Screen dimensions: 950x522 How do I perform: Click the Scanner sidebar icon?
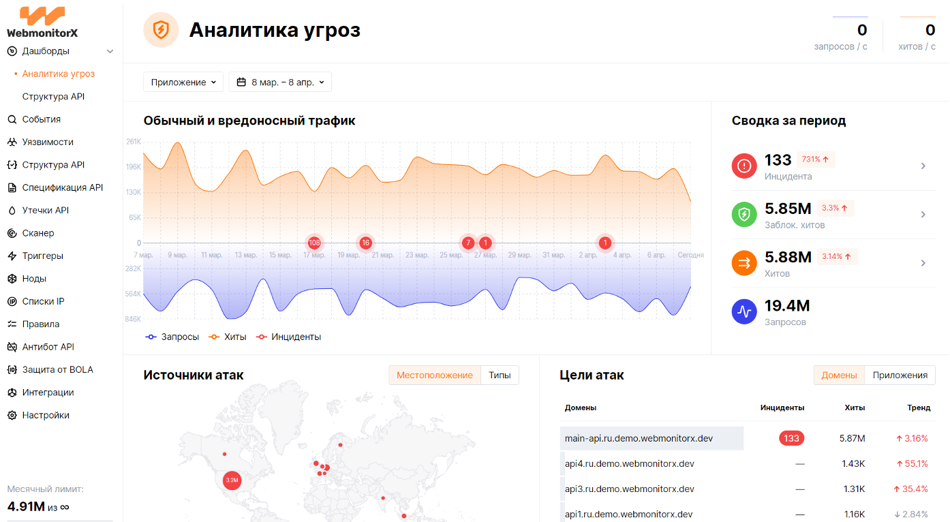coord(12,233)
